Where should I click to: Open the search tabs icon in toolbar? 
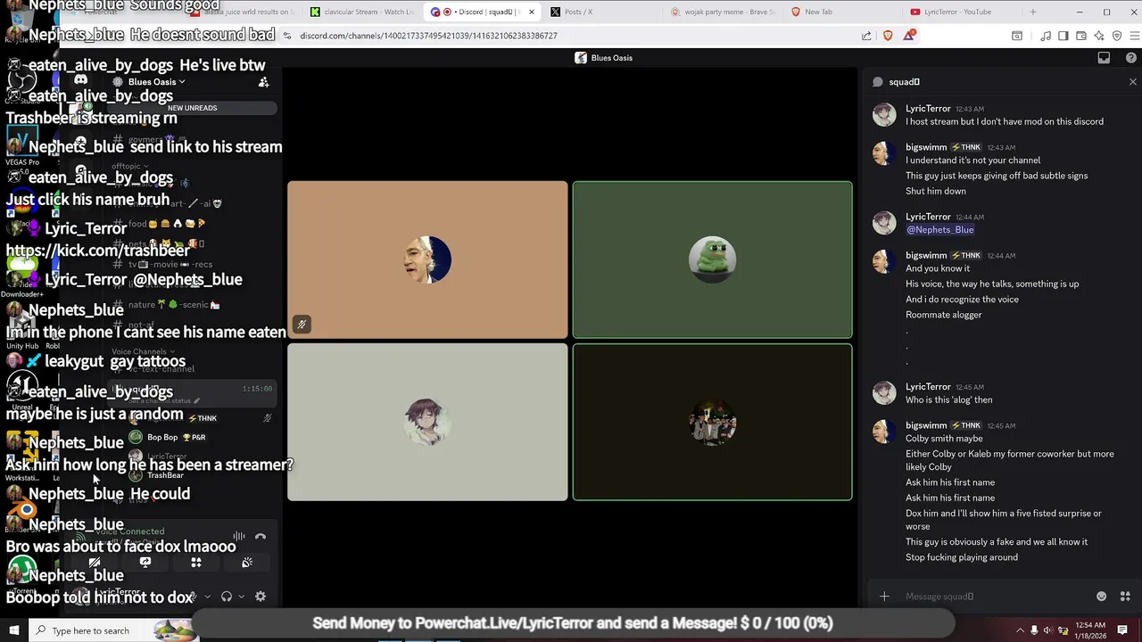[1017, 36]
